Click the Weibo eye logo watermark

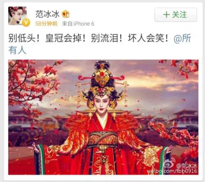point(170,163)
